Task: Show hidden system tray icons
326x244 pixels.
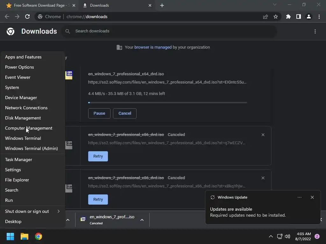Action: (x=271, y=236)
